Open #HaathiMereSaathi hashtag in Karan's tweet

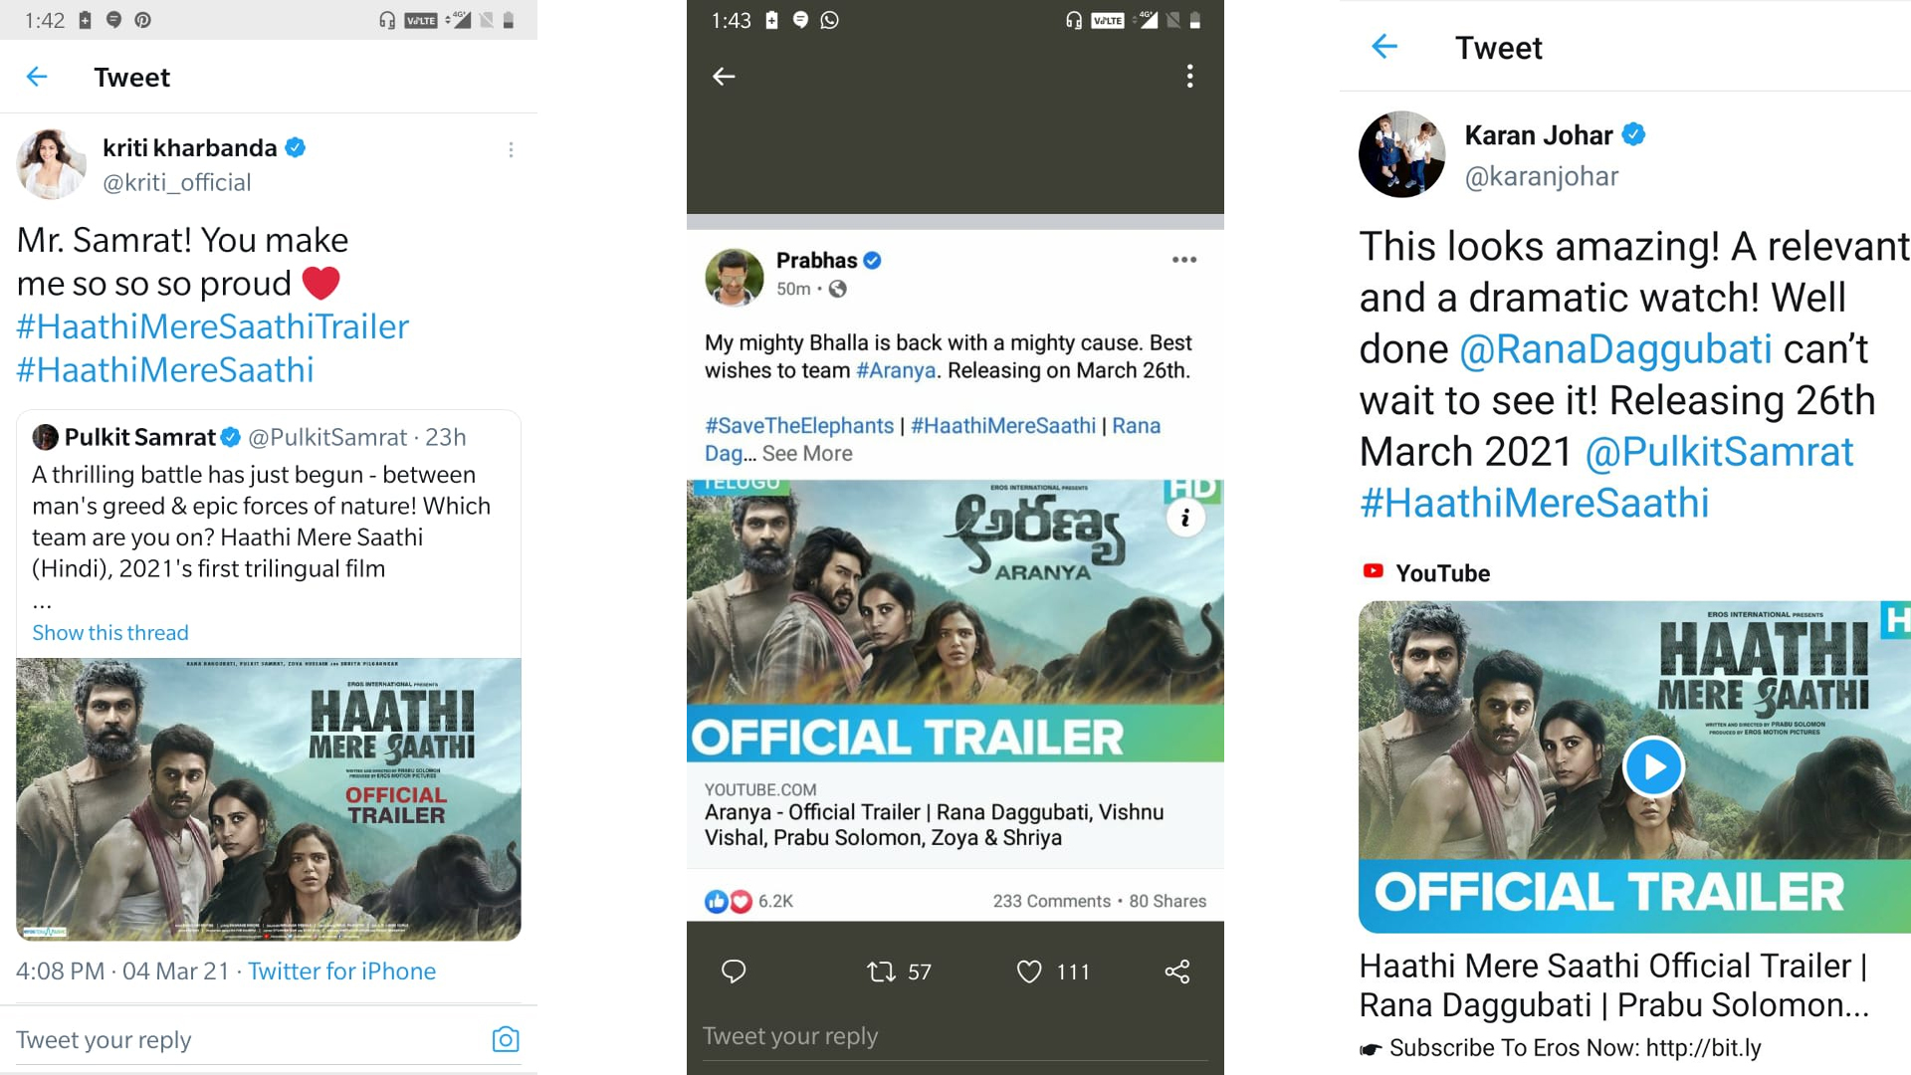click(1535, 504)
